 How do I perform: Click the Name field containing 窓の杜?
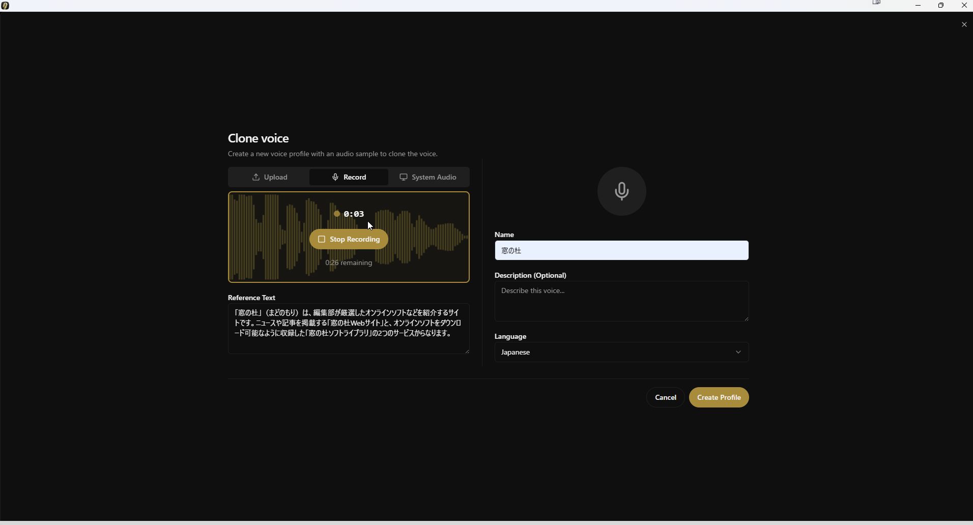click(621, 250)
